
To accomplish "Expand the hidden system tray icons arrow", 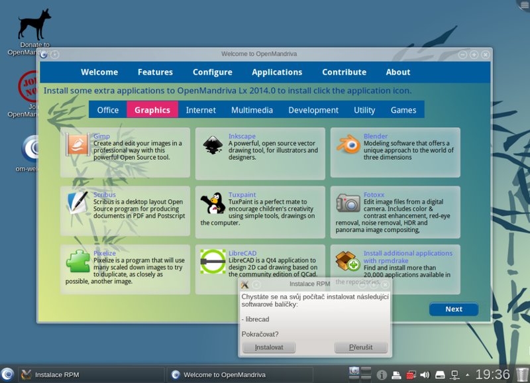I will click(x=468, y=375).
